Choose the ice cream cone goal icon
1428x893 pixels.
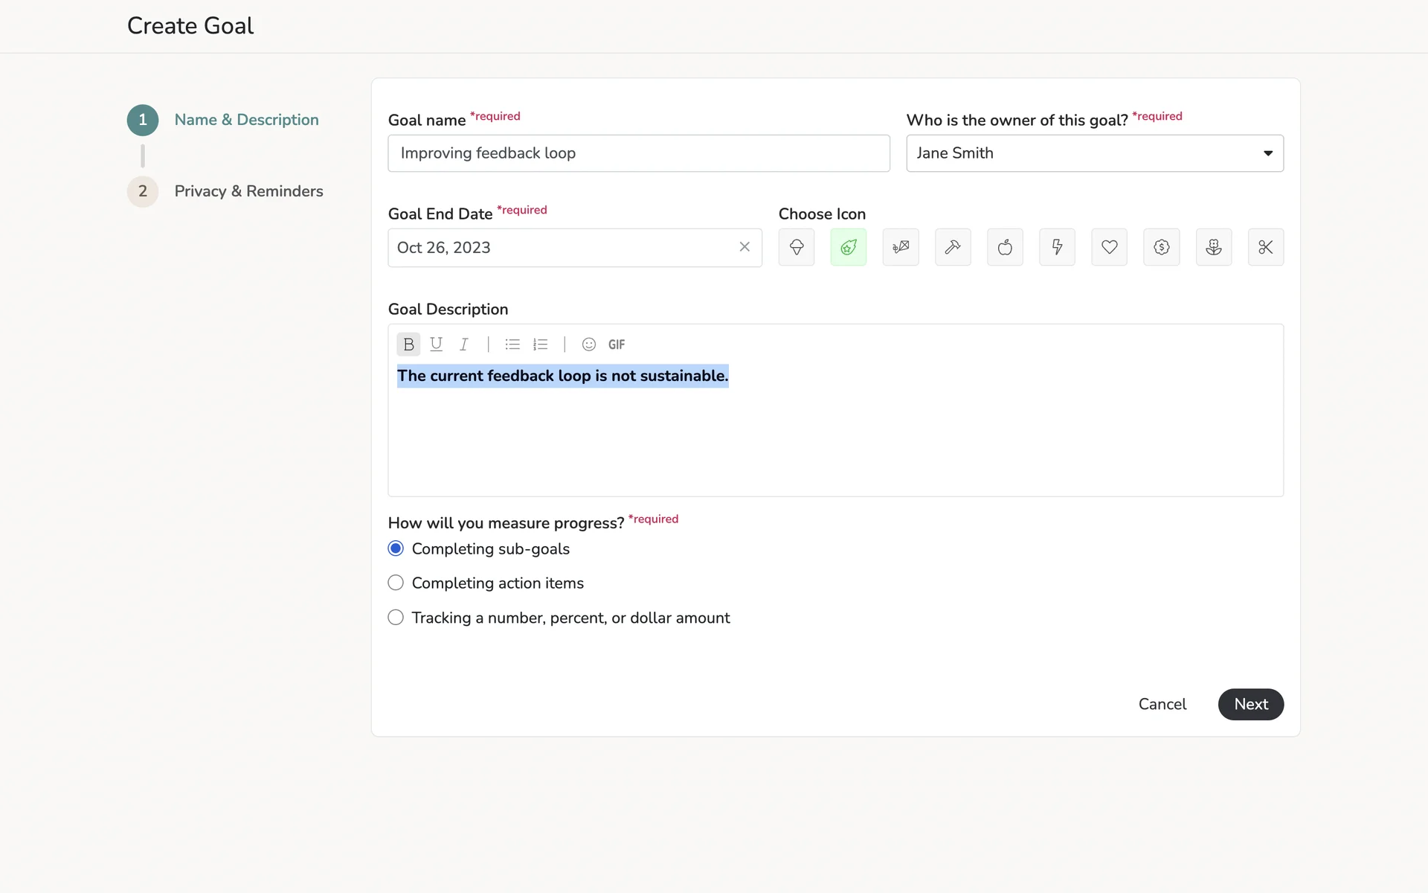(796, 247)
